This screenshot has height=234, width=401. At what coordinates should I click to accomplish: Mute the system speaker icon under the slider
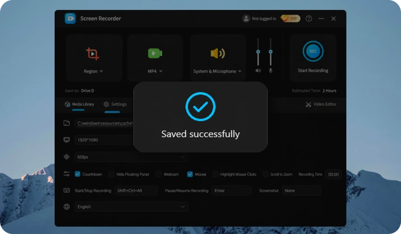tap(258, 70)
